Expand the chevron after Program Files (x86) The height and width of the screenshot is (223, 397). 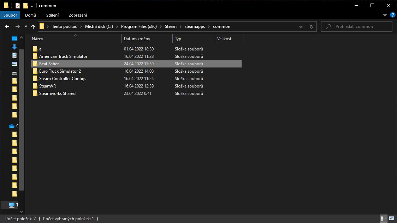click(161, 26)
